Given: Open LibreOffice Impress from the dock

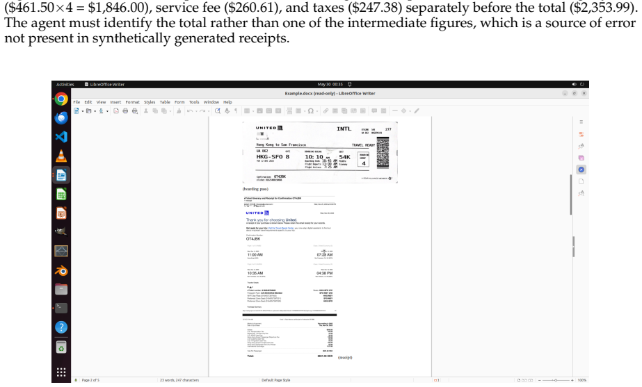Looking at the screenshot, I should point(61,213).
